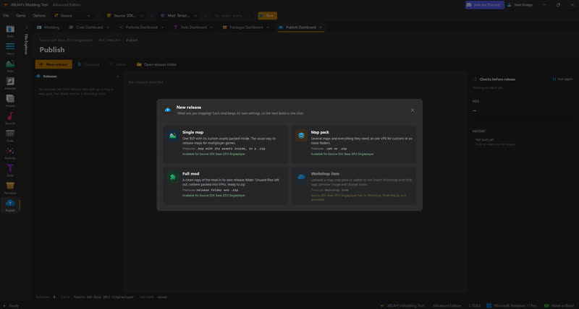
Task: Switch to the Texts Dashboard tab
Action: (193, 27)
